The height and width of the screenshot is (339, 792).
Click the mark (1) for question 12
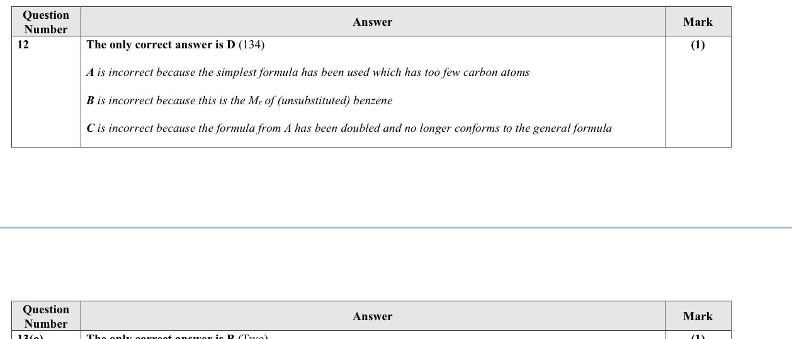(698, 45)
